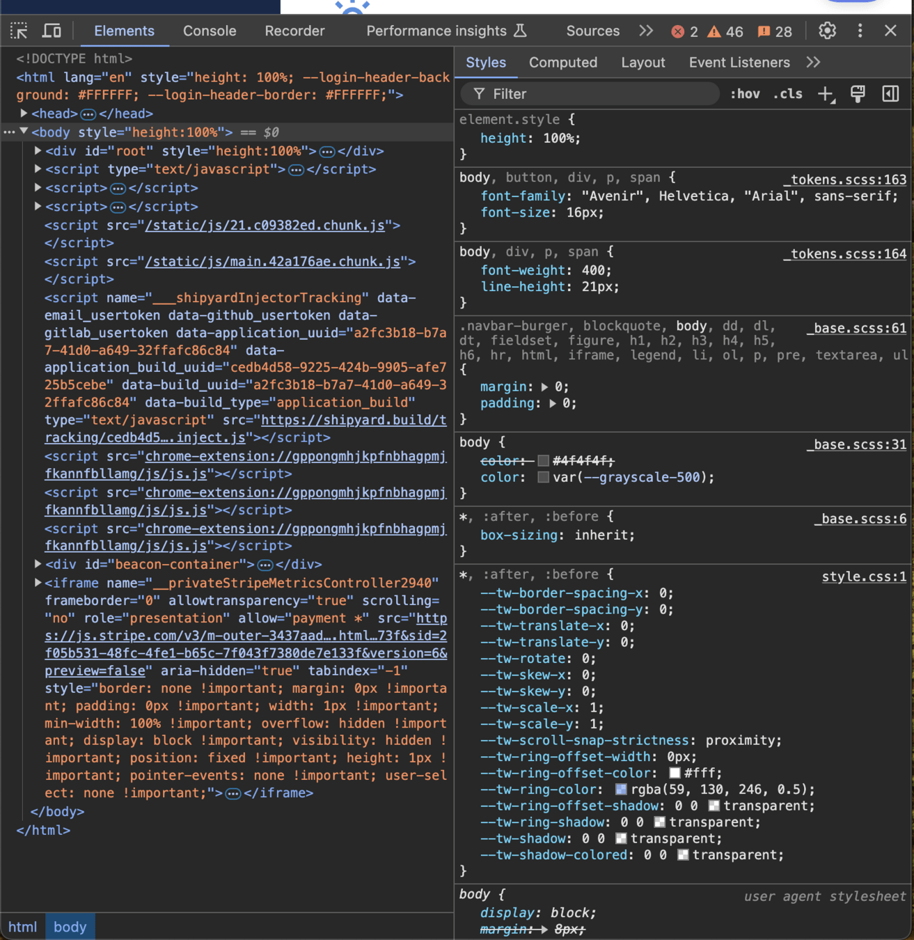Click the Styles Filter input field
Image resolution: width=914 pixels, height=940 pixels.
[590, 94]
